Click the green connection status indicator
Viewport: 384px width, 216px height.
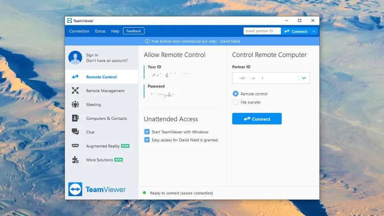144,193
